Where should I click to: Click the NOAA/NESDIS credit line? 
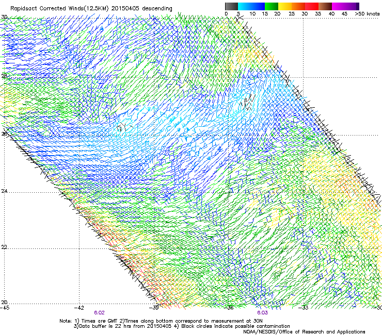click(x=304, y=332)
